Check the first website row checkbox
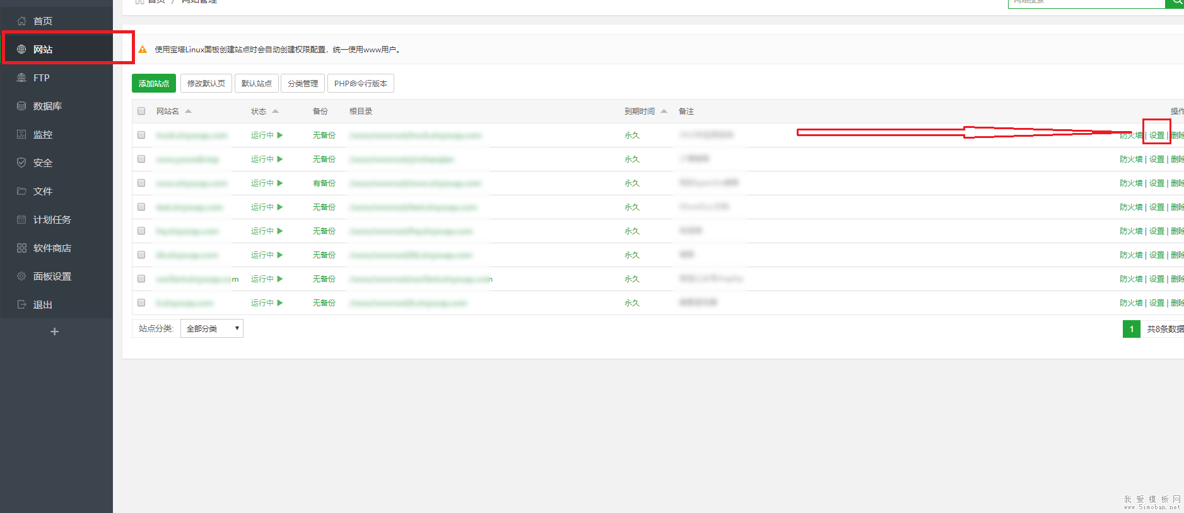The image size is (1184, 513). pyautogui.click(x=141, y=135)
